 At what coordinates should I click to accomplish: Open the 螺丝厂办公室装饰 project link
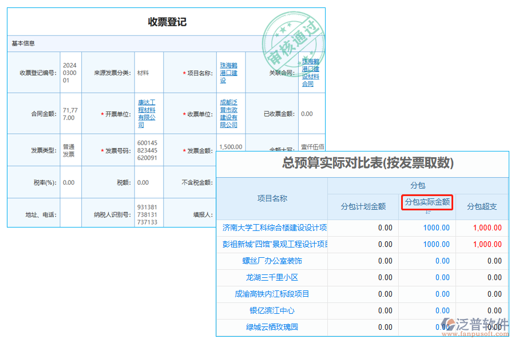click(x=273, y=261)
